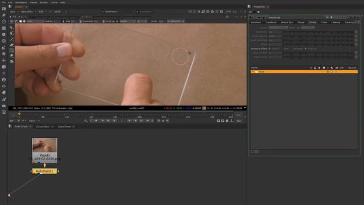Click the Pause viewer updates icon
Image resolution: width=364 pixels, height=205 pixels.
(221, 11)
